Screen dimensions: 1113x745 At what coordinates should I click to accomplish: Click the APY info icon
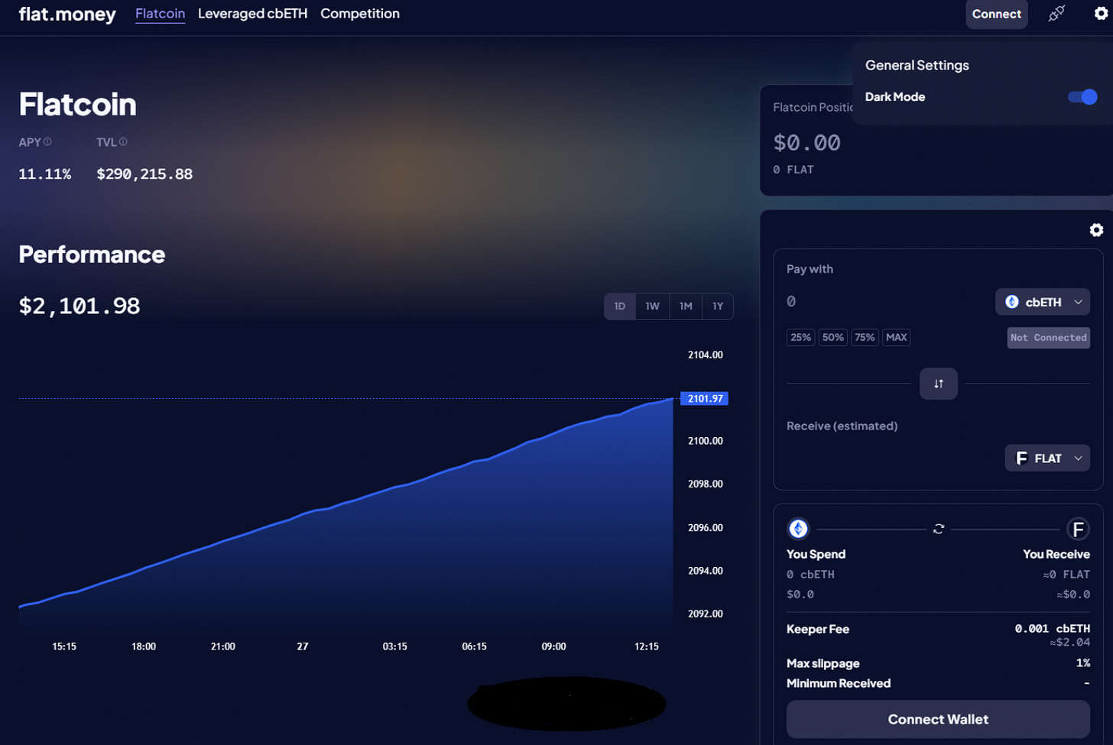(x=47, y=142)
